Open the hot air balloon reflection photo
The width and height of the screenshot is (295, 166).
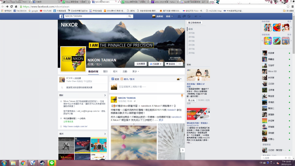134,142
